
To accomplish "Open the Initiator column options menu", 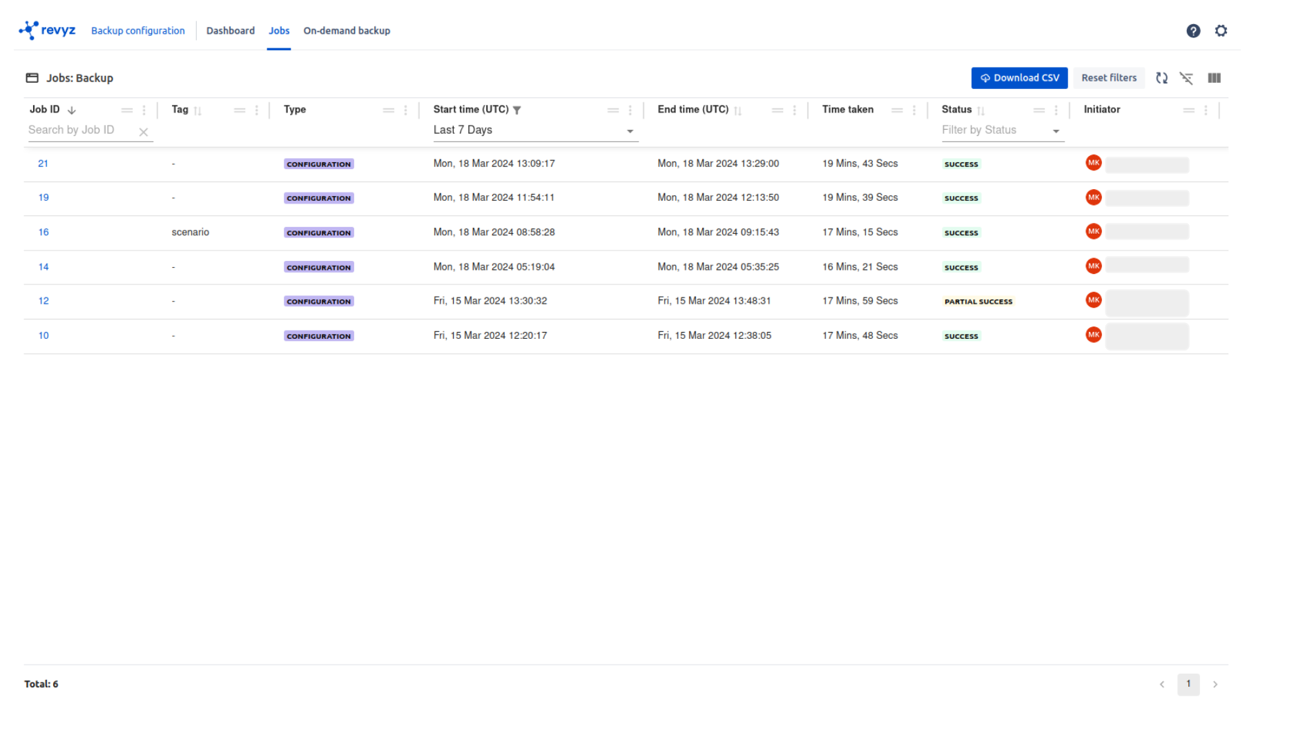I will click(x=1206, y=110).
